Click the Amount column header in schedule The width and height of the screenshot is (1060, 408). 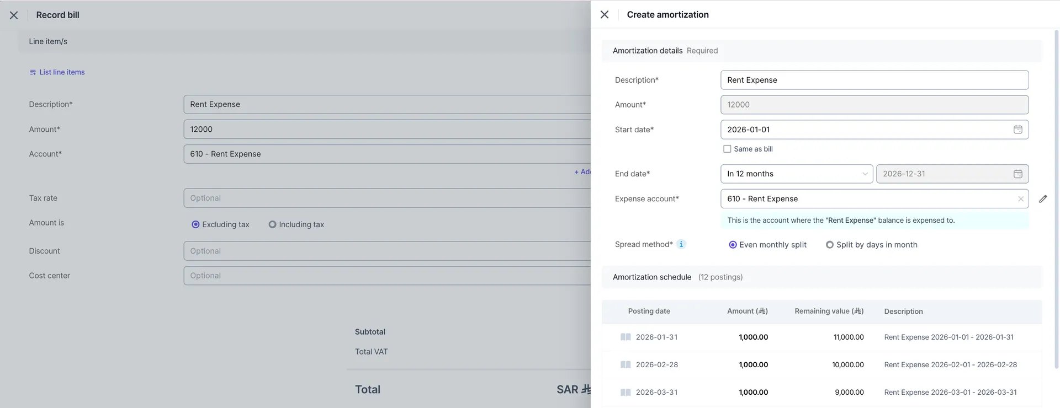(x=748, y=311)
